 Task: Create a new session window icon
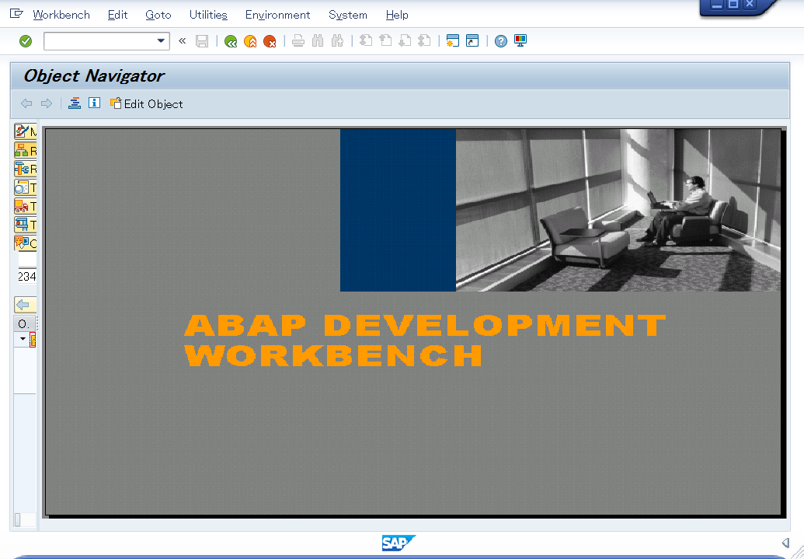(x=452, y=41)
